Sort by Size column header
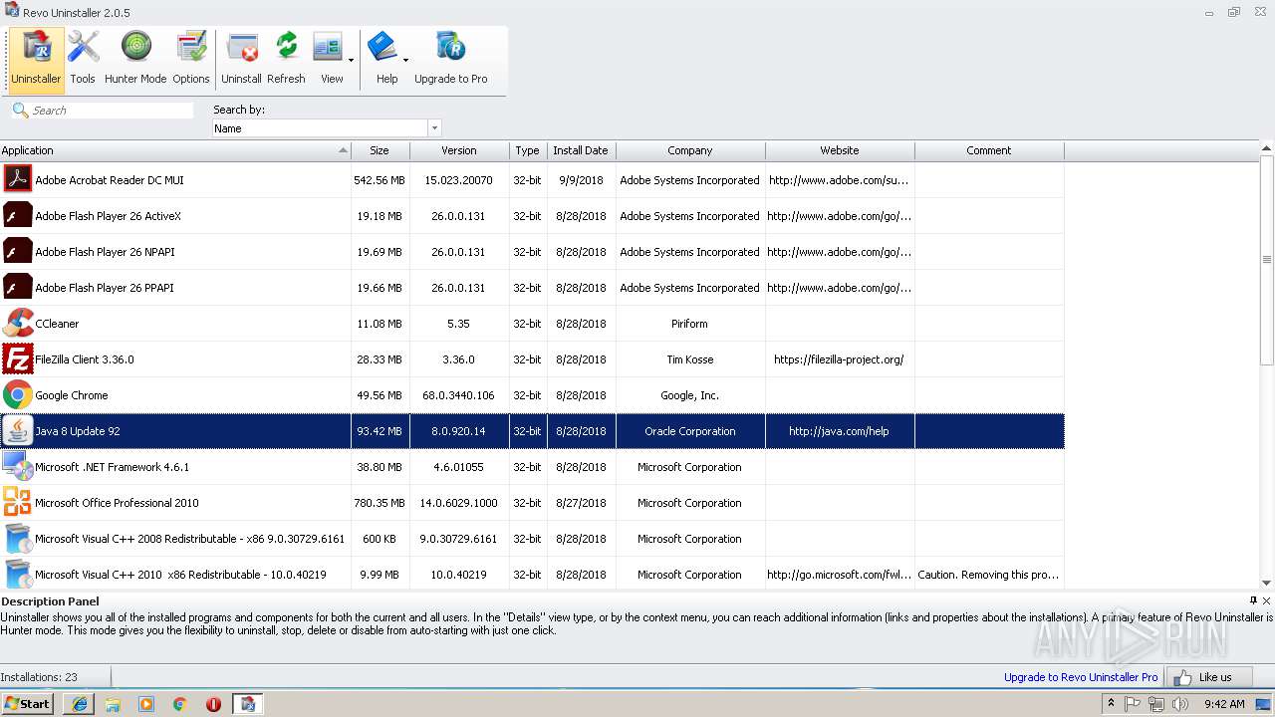This screenshot has width=1275, height=717. 380,150
